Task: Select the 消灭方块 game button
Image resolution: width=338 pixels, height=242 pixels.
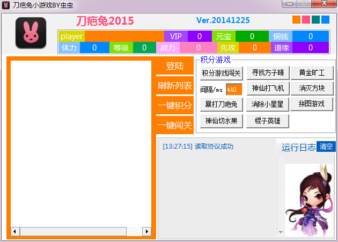Action: coord(312,89)
